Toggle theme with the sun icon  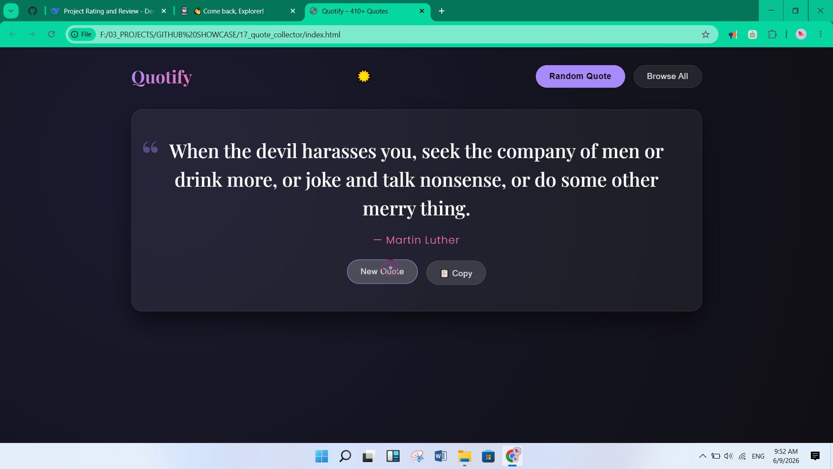[364, 76]
